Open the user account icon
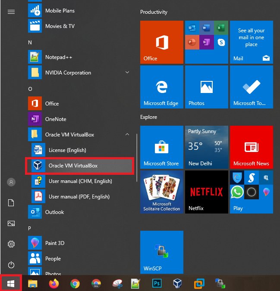Viewport: 280px width, 291px height. point(11,182)
